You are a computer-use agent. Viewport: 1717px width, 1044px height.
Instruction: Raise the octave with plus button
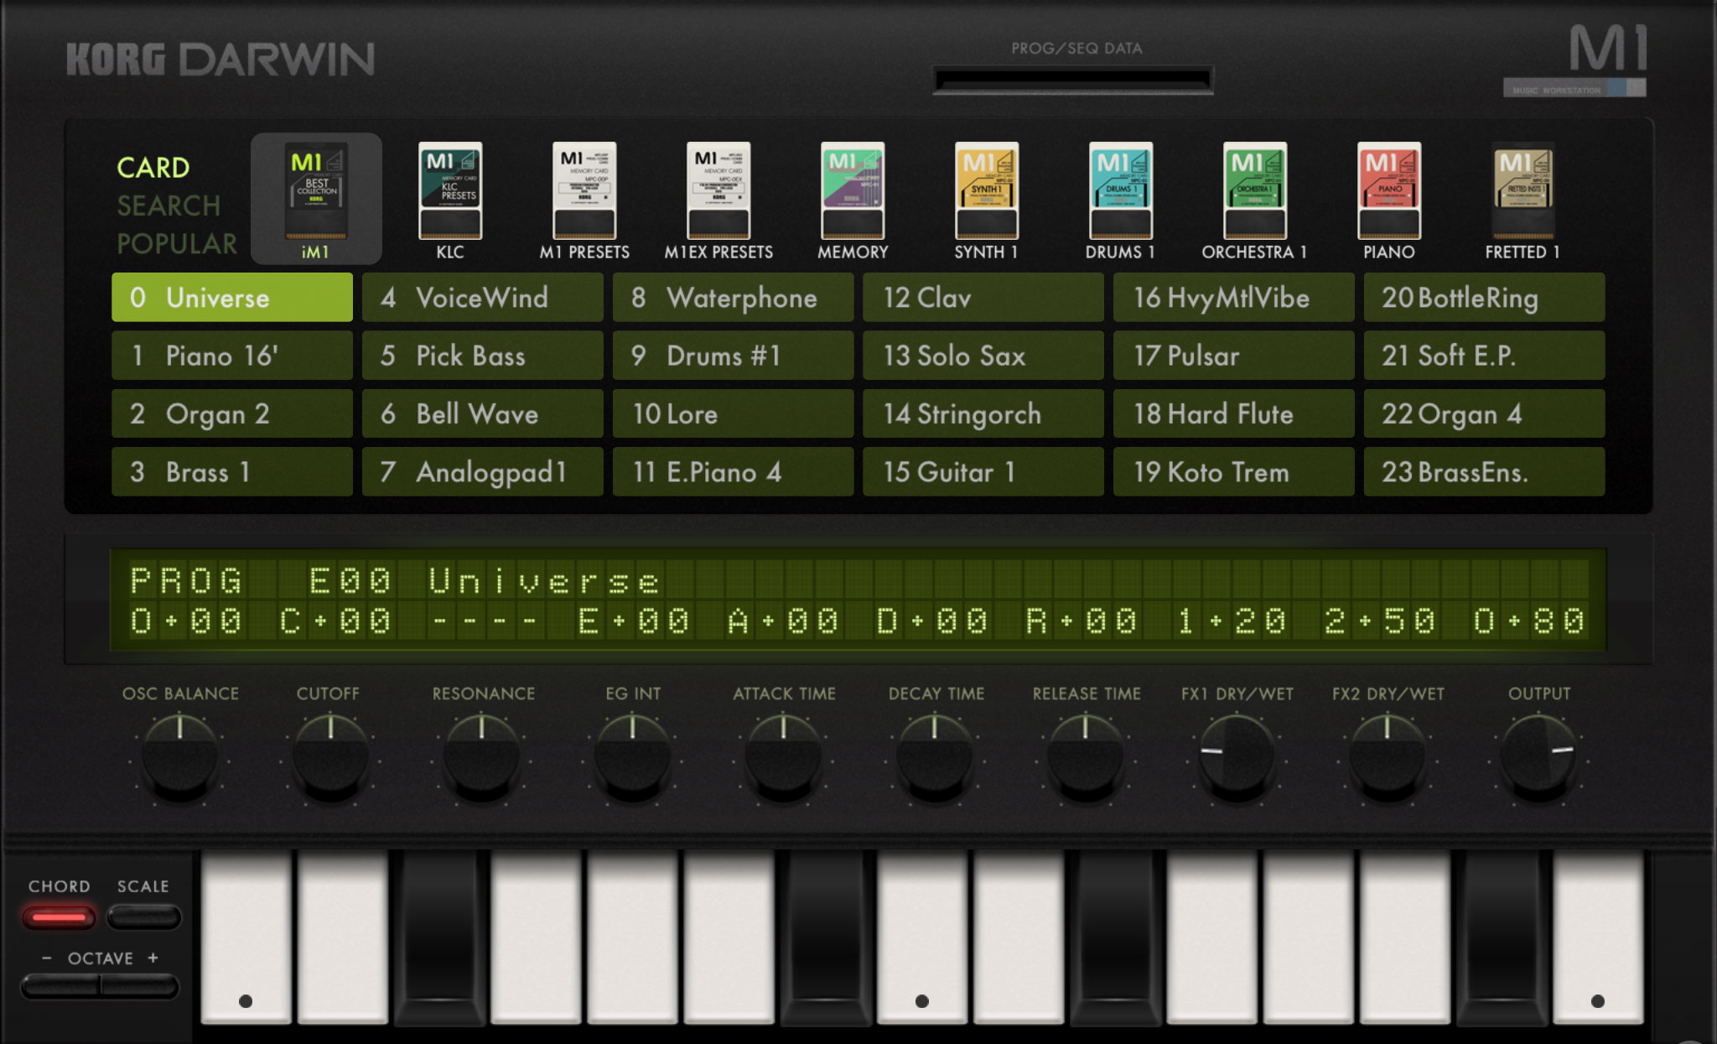point(140,986)
